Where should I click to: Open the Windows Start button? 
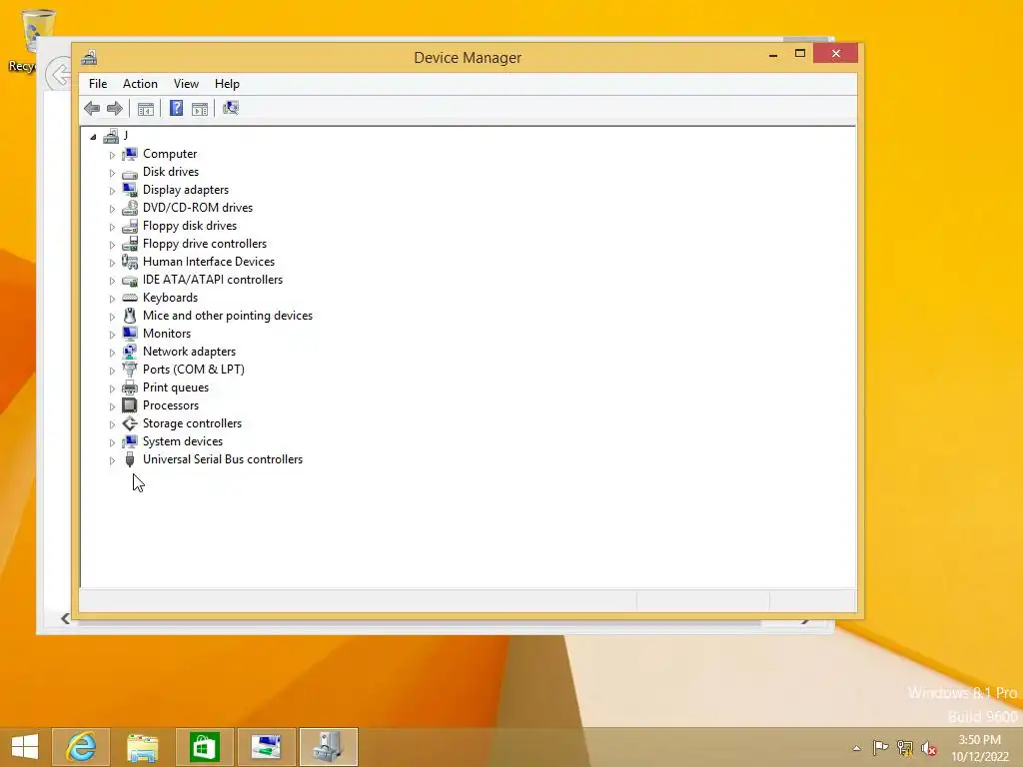tap(25, 747)
